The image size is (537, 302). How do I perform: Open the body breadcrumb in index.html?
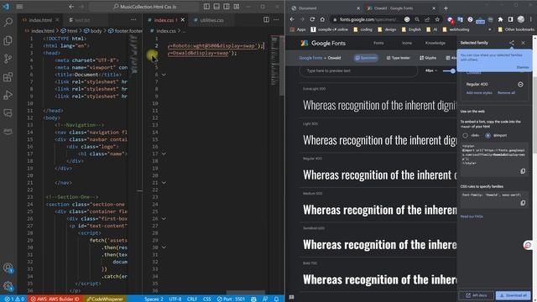tap(93, 31)
